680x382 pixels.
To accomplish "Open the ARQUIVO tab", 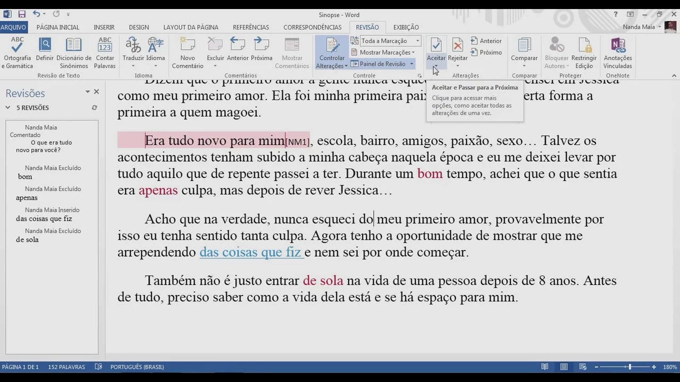I will 13,27.
